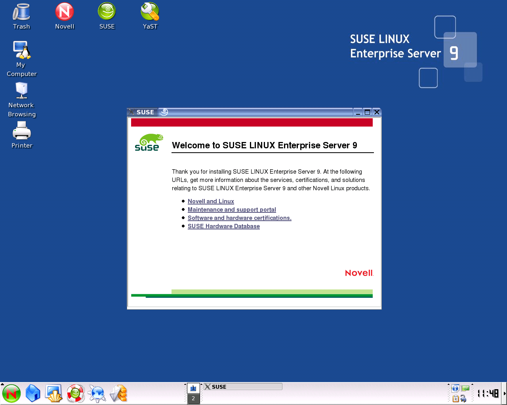Launch YaST from the desktop

coord(150,16)
